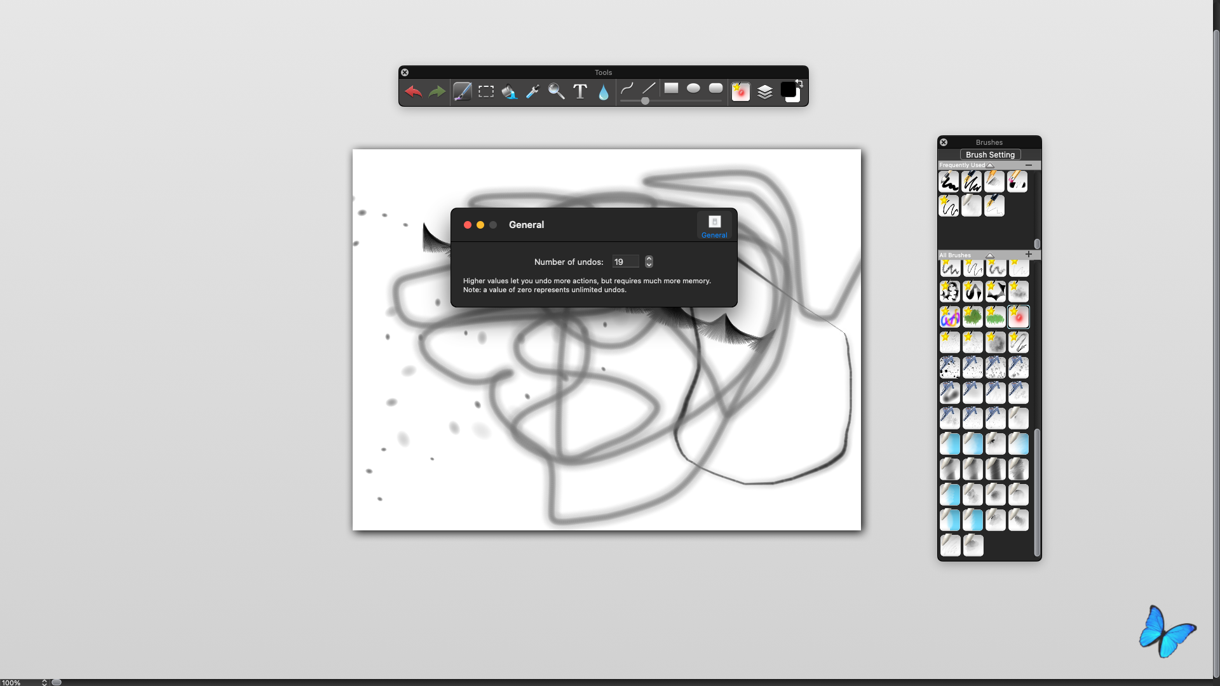Switch to straight line mode
Image resolution: width=1220 pixels, height=686 pixels.
[649, 88]
